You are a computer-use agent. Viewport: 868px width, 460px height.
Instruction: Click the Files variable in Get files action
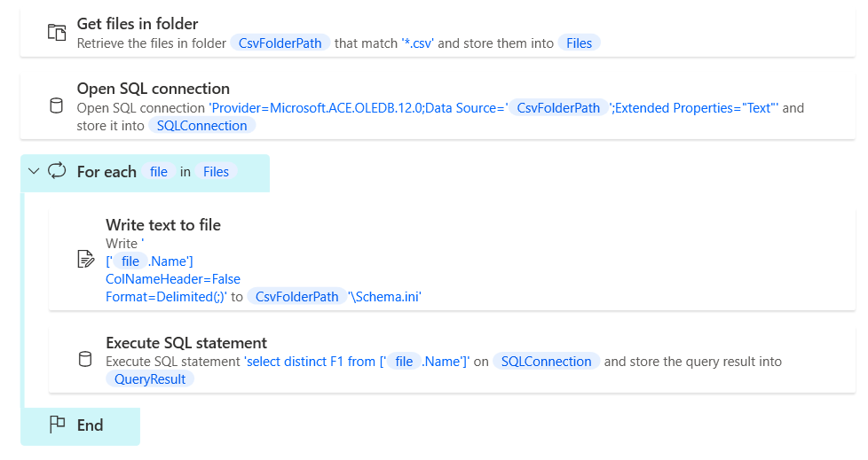[579, 43]
